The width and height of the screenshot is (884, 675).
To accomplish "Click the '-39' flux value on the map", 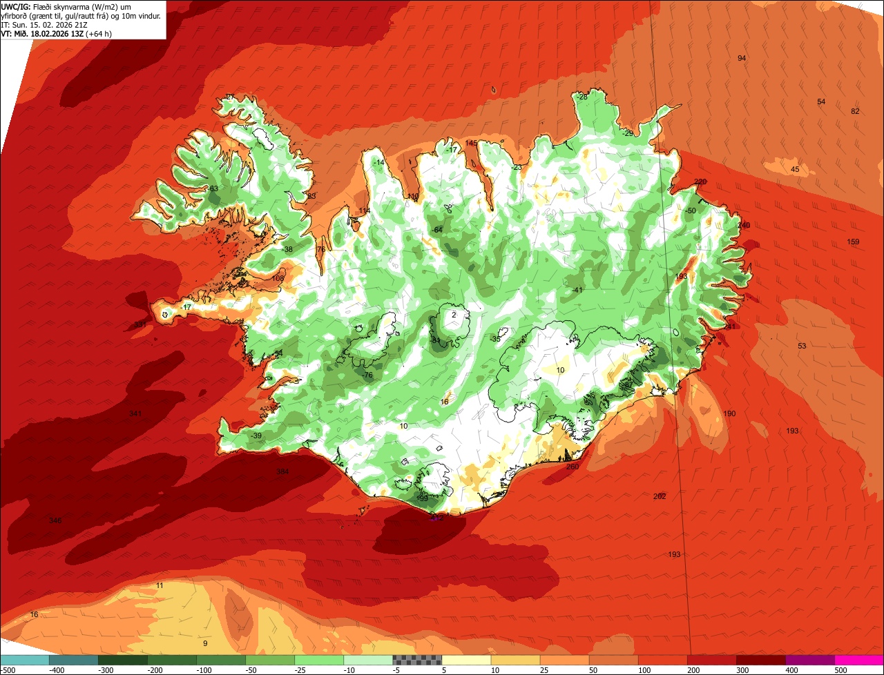I will [x=256, y=436].
